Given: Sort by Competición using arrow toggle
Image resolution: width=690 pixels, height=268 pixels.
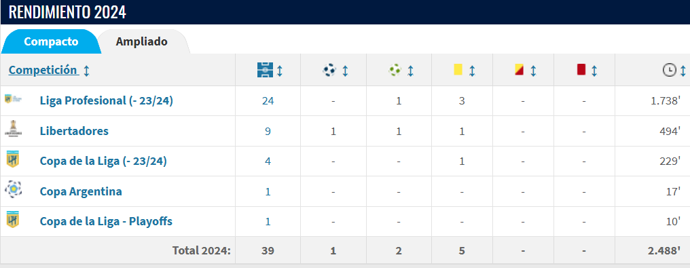Looking at the screenshot, I should (86, 71).
